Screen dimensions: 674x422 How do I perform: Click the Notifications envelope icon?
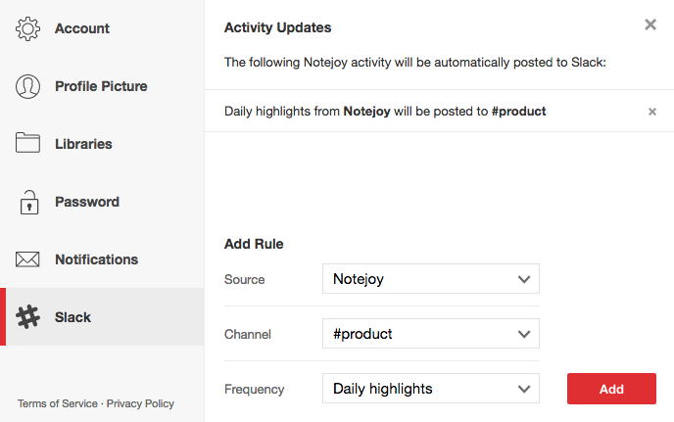pos(27,259)
